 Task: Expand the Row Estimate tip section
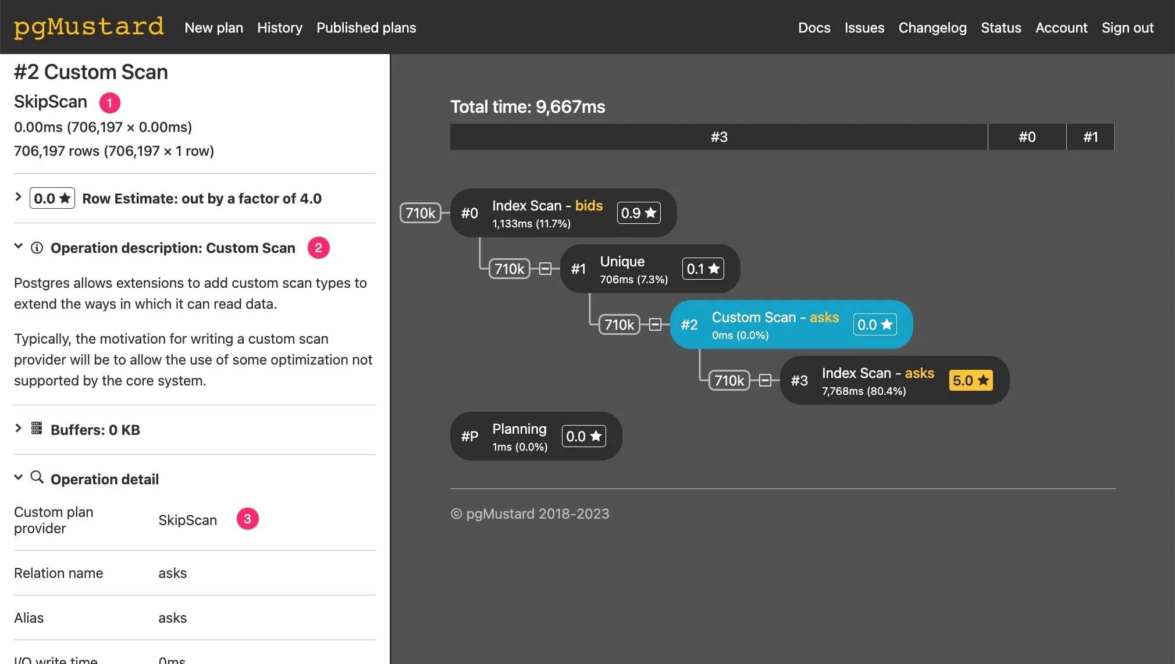(x=18, y=197)
